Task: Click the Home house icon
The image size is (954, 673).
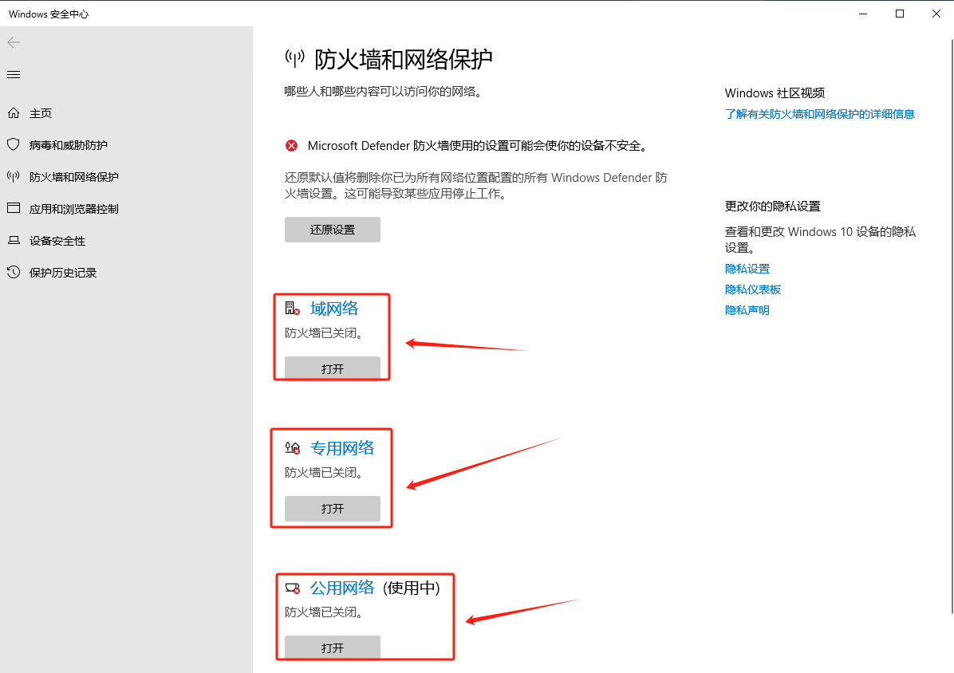Action: click(x=14, y=113)
